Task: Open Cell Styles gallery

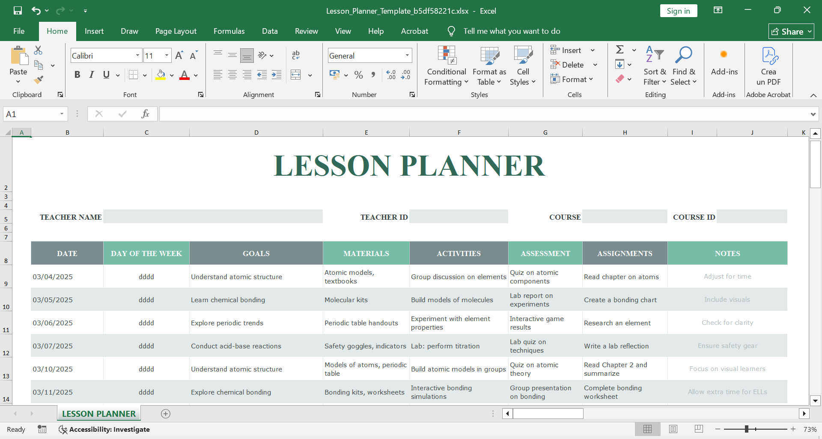Action: [x=523, y=65]
